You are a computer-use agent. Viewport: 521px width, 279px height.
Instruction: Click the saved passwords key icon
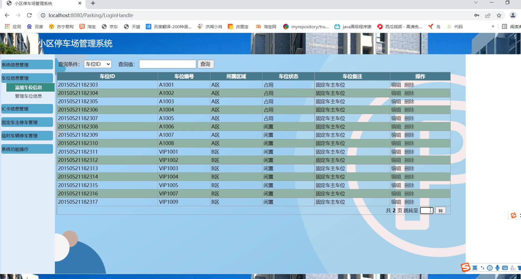(x=477, y=15)
